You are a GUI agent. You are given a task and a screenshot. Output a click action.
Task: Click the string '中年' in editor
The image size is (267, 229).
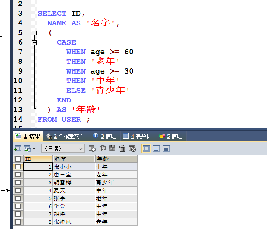[x=105, y=81]
